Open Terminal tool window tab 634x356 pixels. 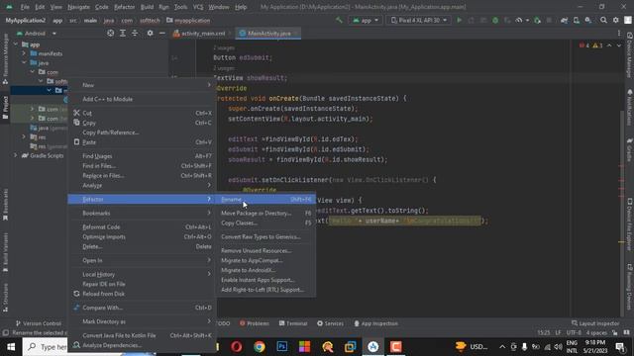click(293, 323)
